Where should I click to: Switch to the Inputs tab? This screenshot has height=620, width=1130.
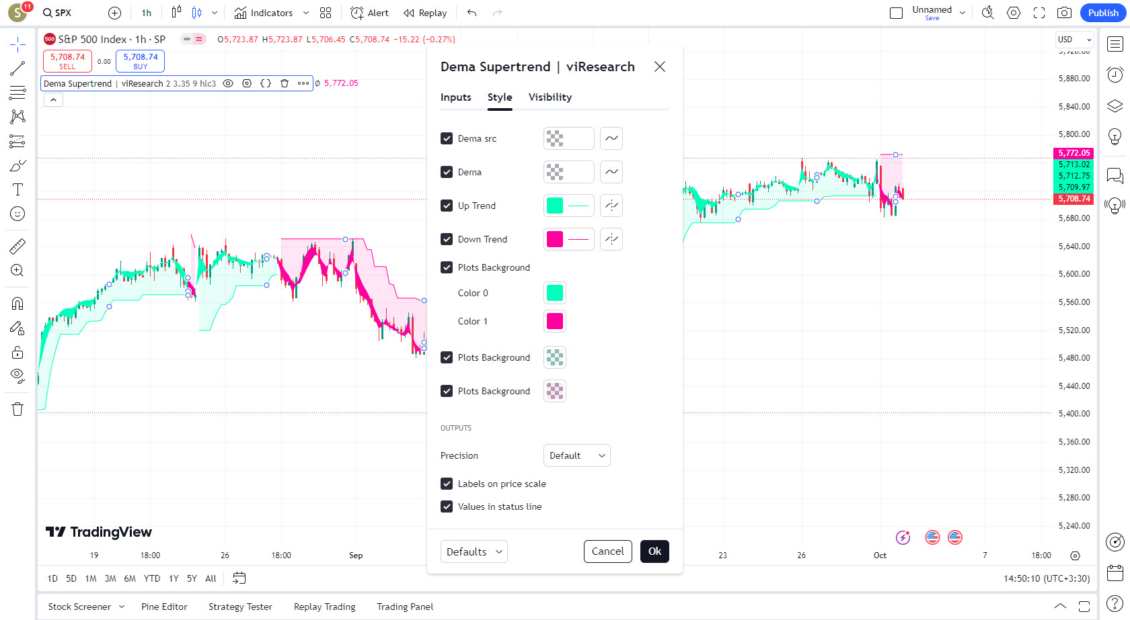point(456,97)
